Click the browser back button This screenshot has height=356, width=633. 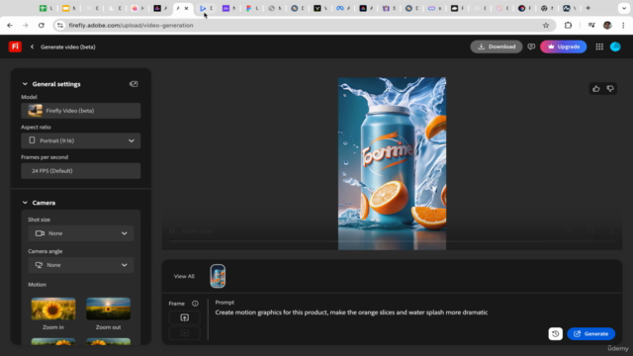point(10,25)
